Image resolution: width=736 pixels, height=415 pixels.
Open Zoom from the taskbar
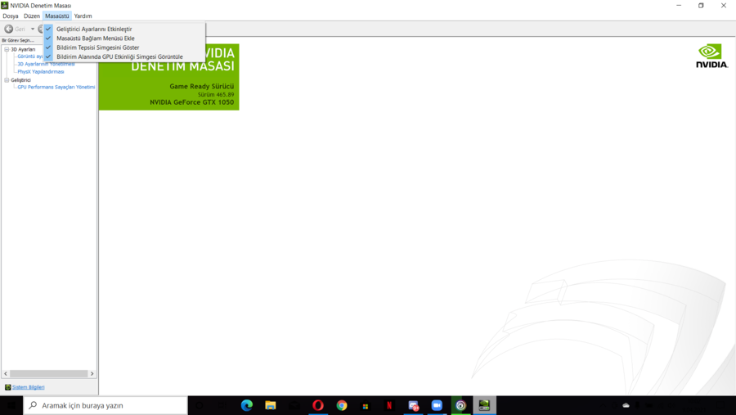[437, 405]
